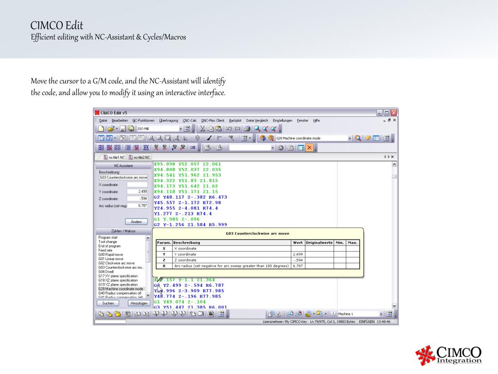Viewport: 498px width, 374px height.
Task: Open the CNC-Calc menu
Action: point(190,121)
